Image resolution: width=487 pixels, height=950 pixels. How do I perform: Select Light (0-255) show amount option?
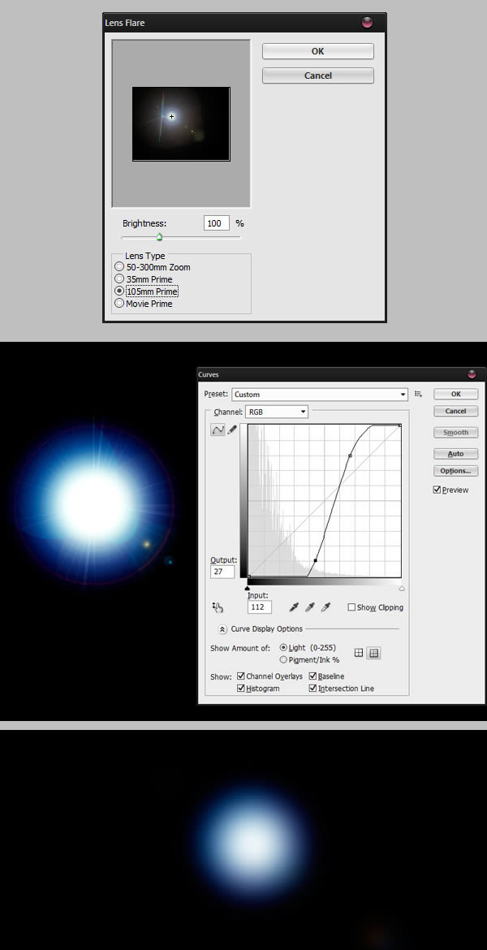283,648
